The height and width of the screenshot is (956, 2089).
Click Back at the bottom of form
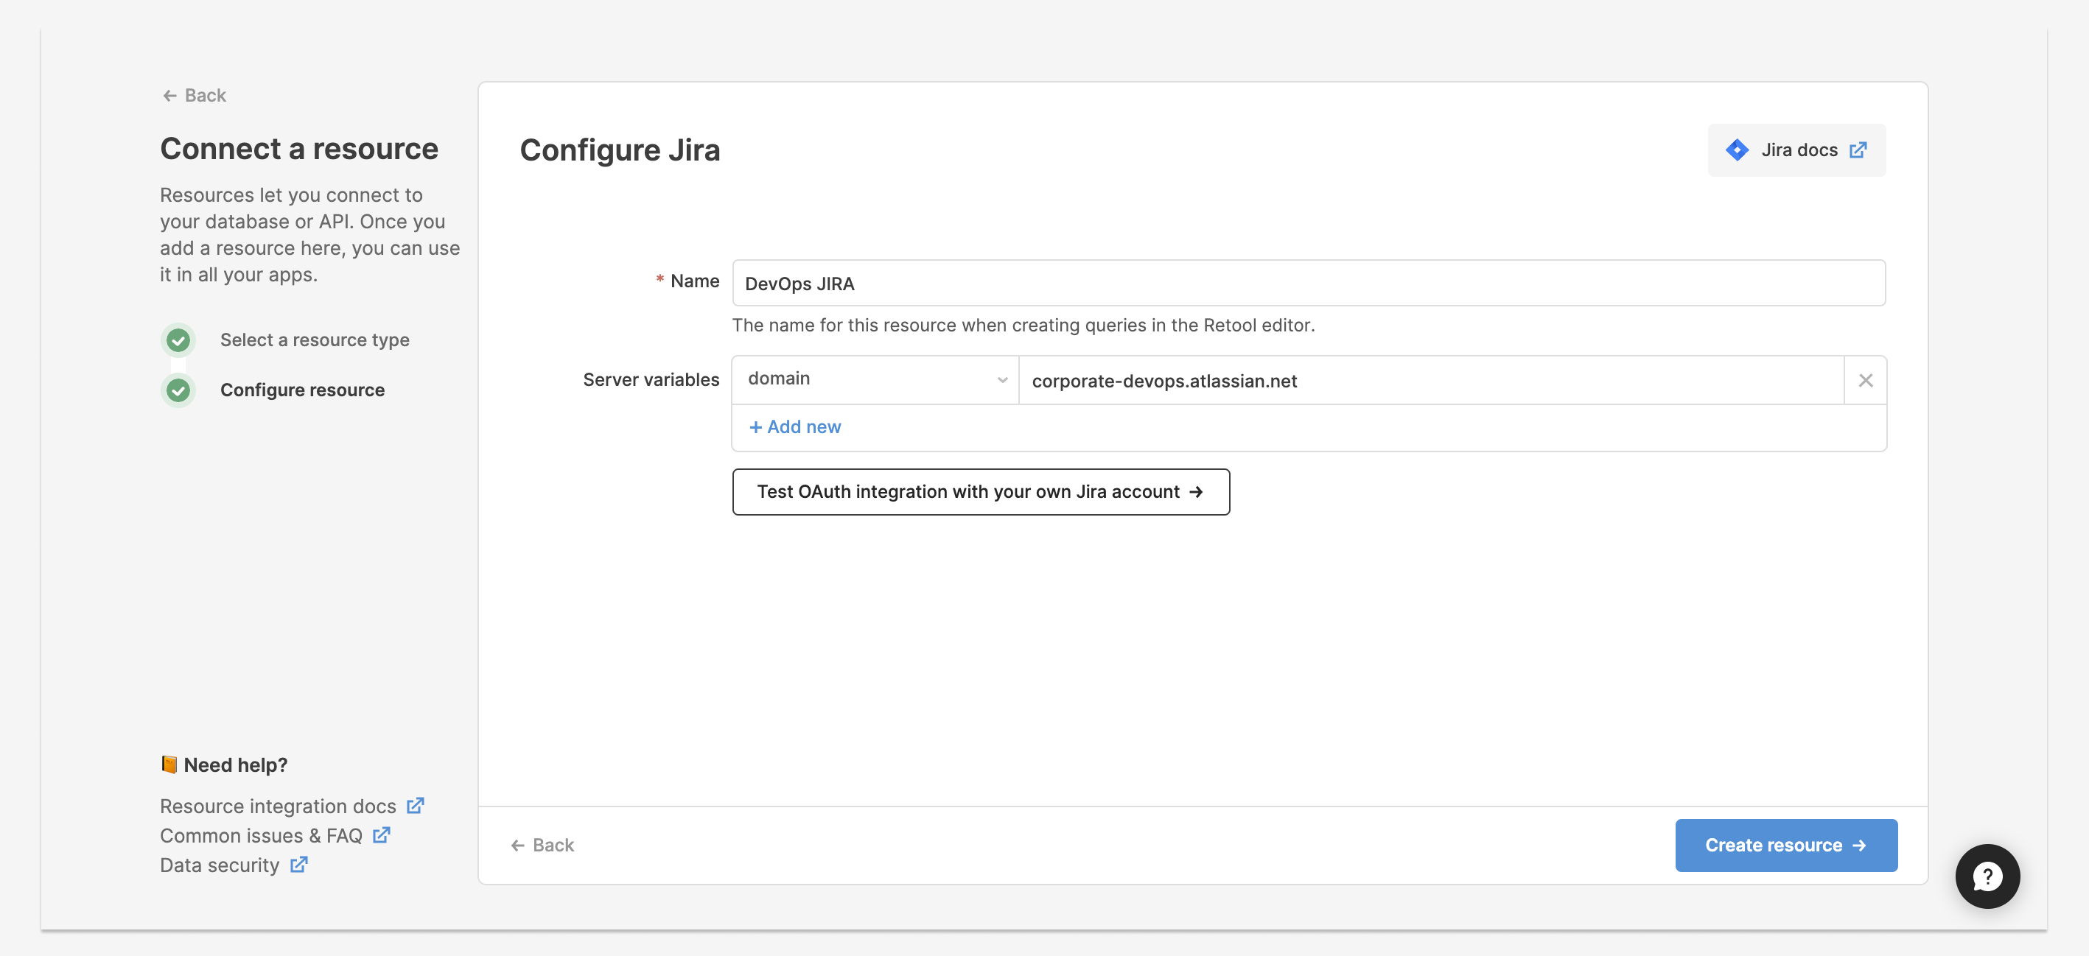tap(542, 845)
